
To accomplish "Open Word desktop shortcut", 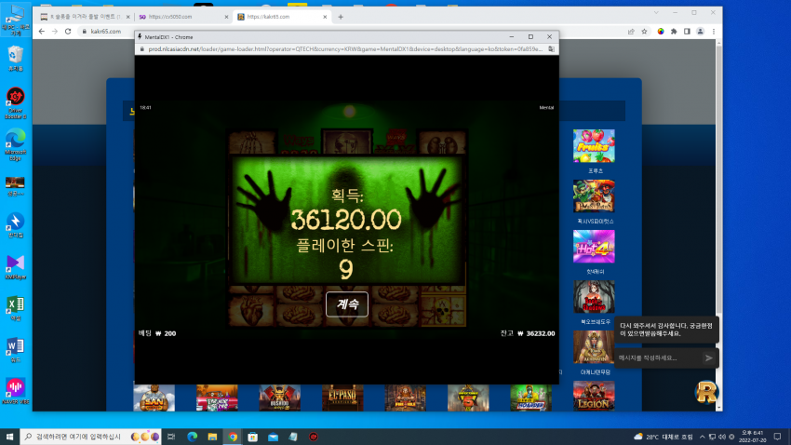I will click(x=15, y=350).
